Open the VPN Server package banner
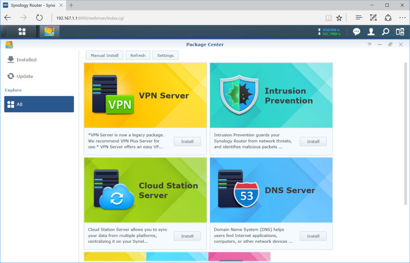Image resolution: width=410 pixels, height=263 pixels. pos(145,95)
